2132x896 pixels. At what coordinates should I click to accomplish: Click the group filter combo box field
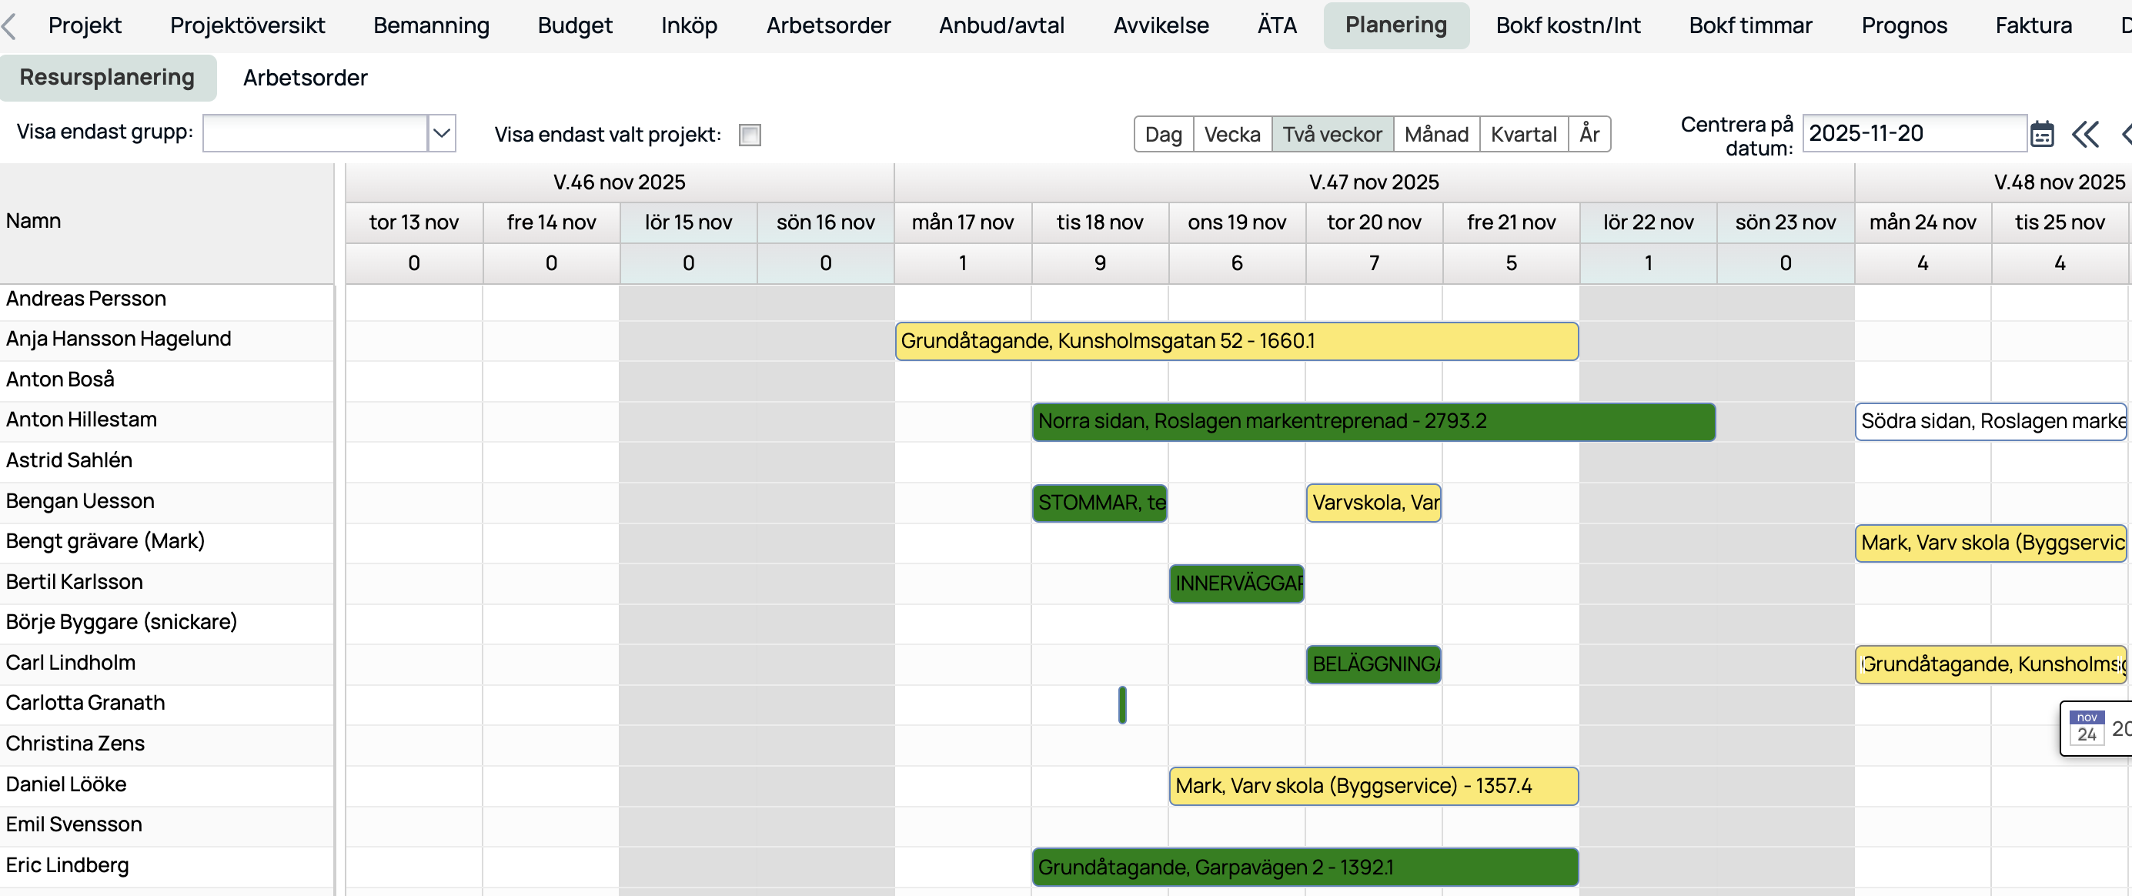coord(315,133)
